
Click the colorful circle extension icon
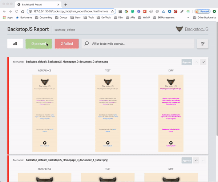point(126,11)
